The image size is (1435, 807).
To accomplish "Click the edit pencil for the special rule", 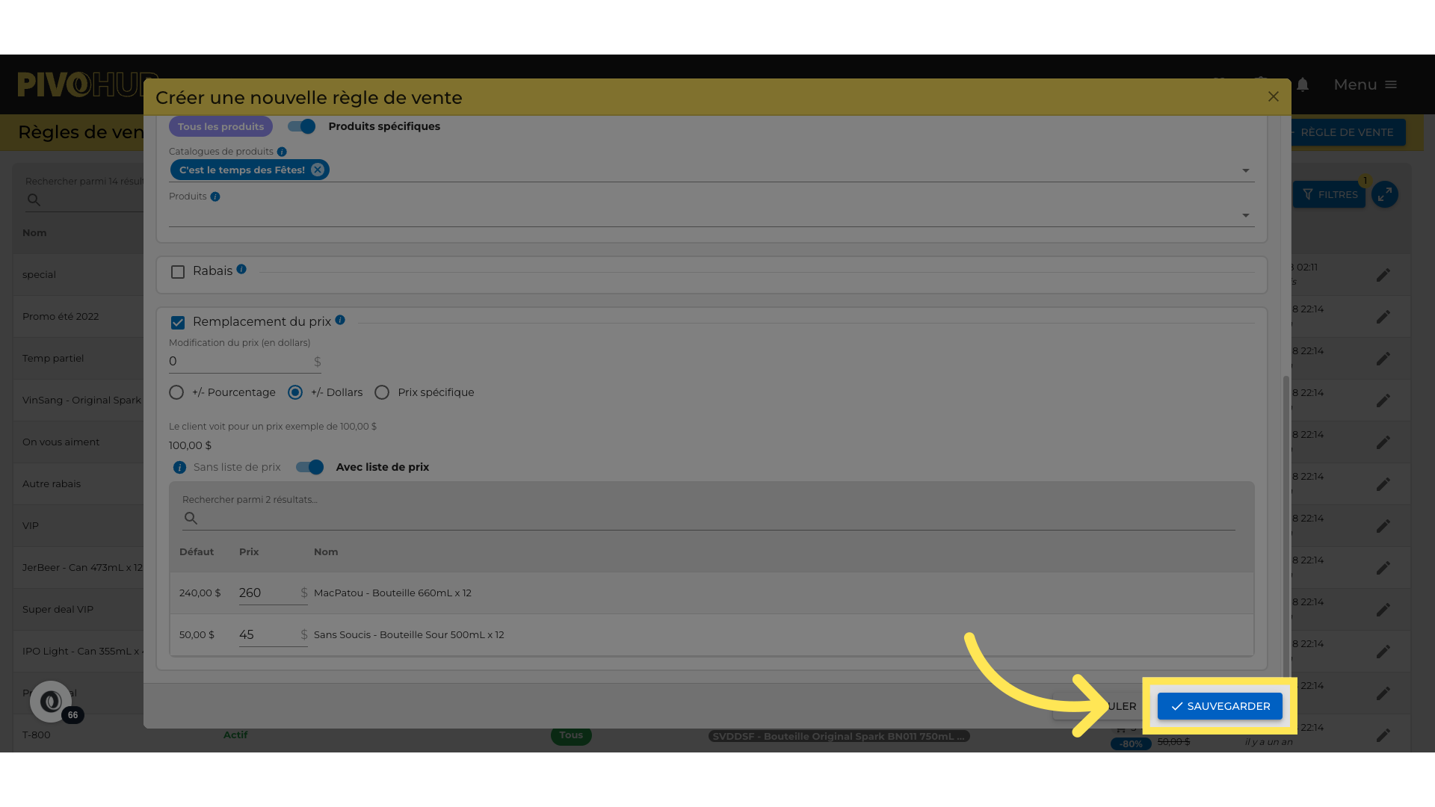I will [x=1383, y=275].
